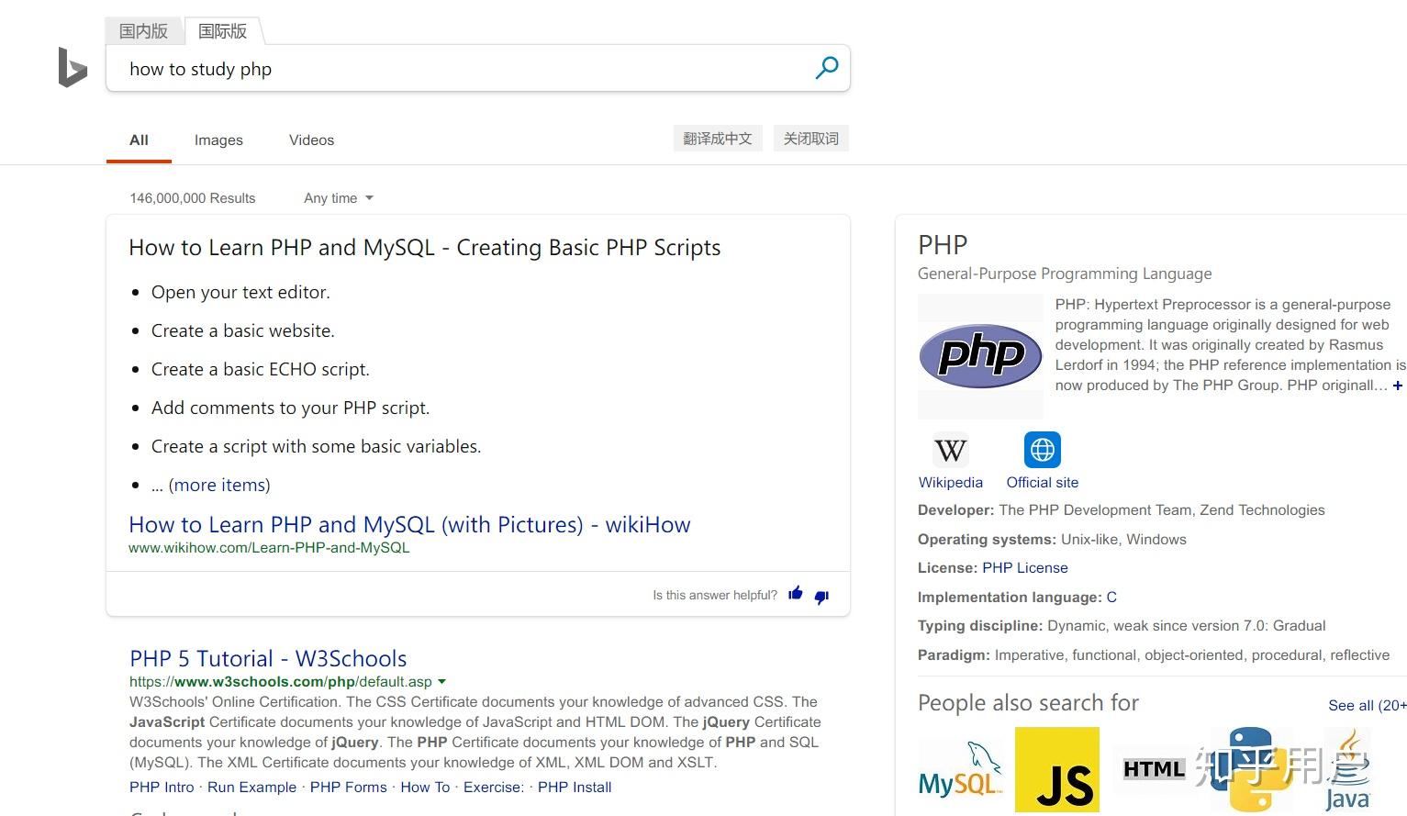Open the Images tab
Image resolution: width=1407 pixels, height=816 pixels.
[x=218, y=140]
